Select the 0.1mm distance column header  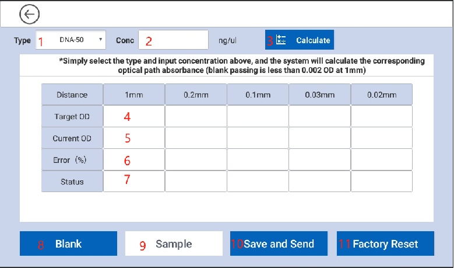(258, 95)
